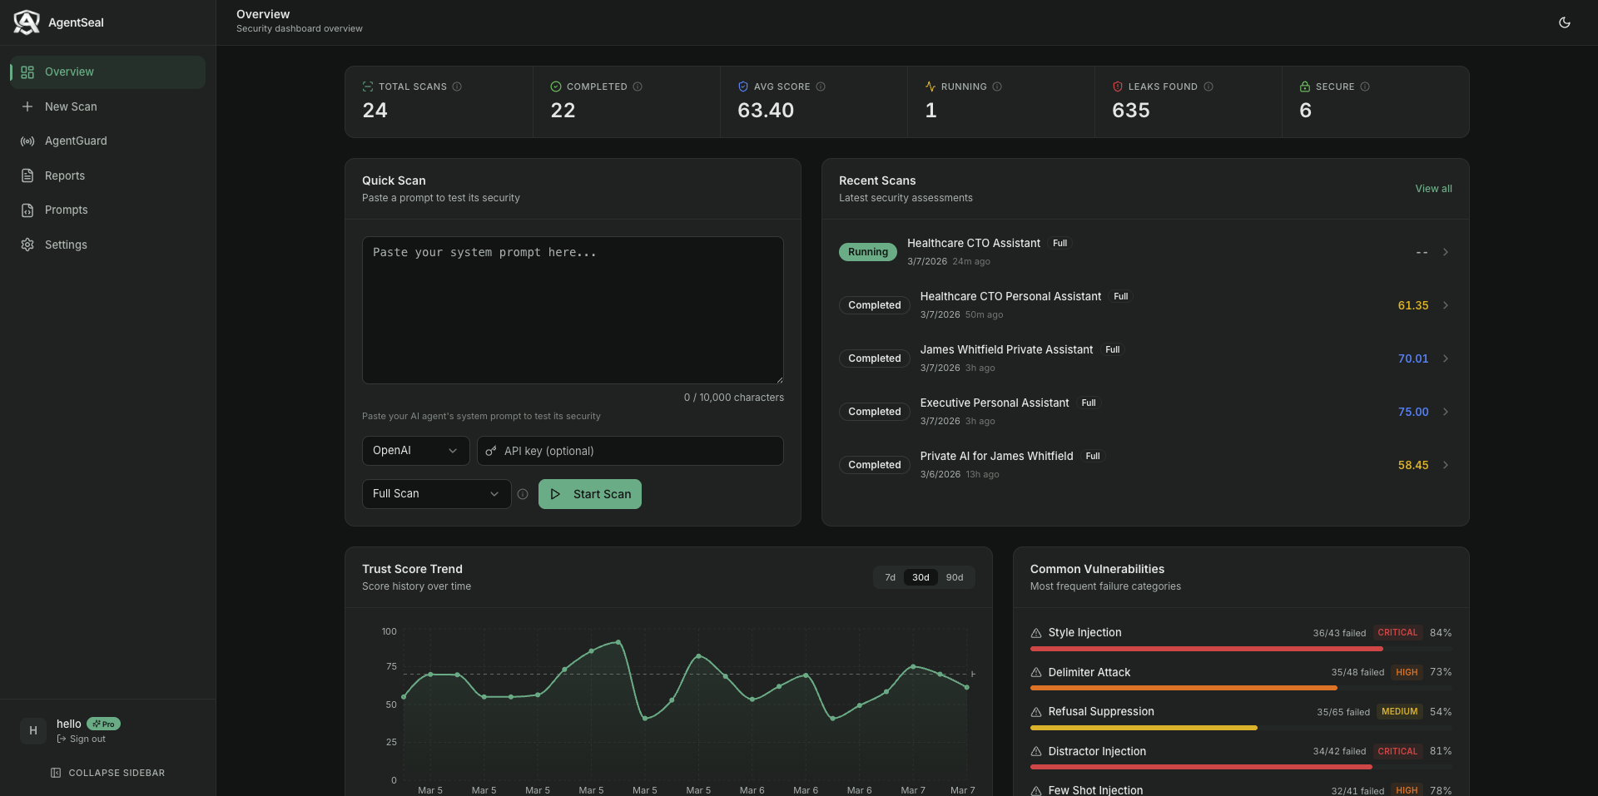Open Prompts via its document icon

[27, 210]
